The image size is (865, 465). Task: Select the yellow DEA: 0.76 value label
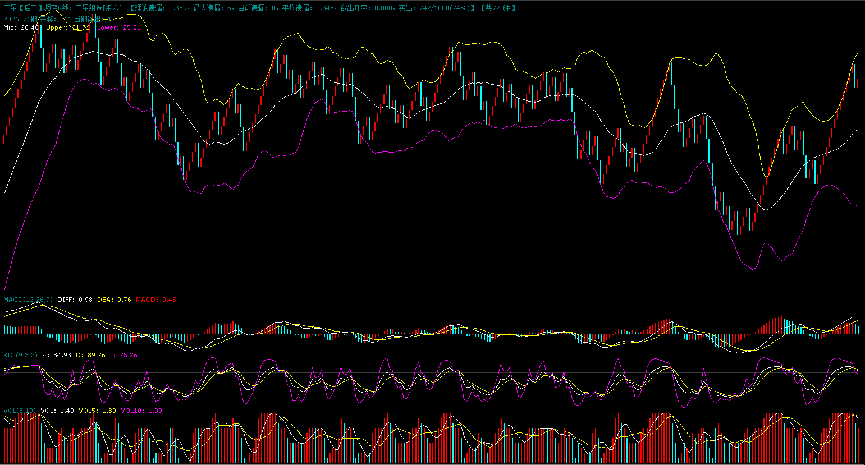click(114, 300)
